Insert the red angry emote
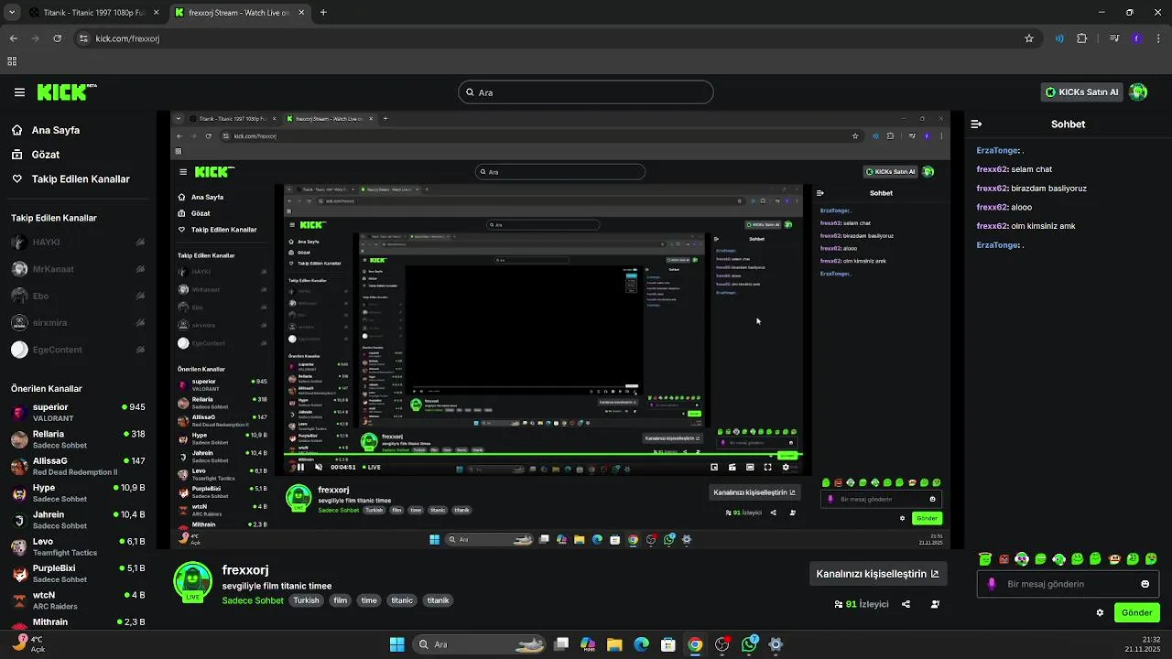1172x659 pixels. [x=1004, y=559]
